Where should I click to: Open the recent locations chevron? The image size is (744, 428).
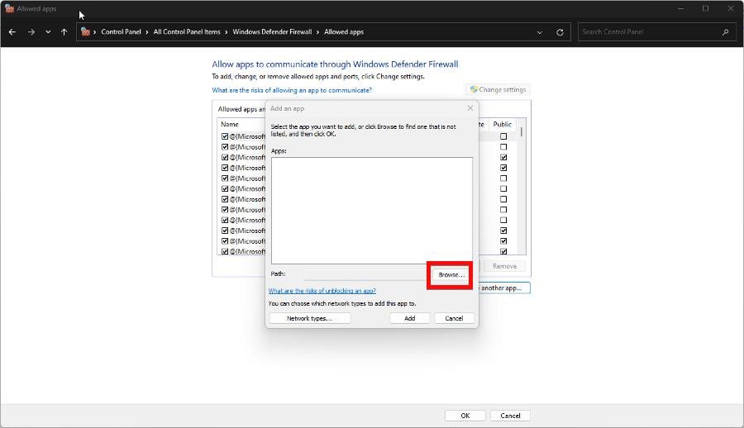pyautogui.click(x=48, y=31)
